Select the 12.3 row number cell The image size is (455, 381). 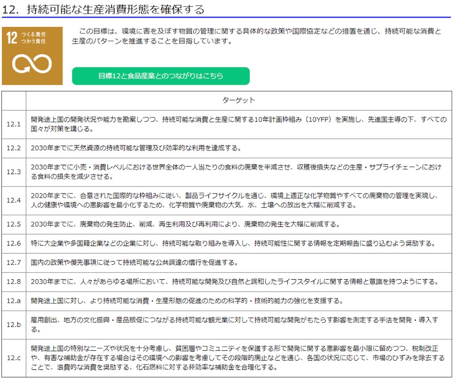point(14,172)
